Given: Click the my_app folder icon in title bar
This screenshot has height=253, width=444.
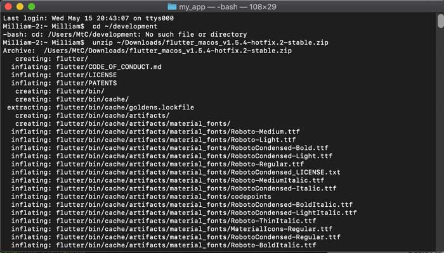Looking at the screenshot, I should click(x=172, y=6).
